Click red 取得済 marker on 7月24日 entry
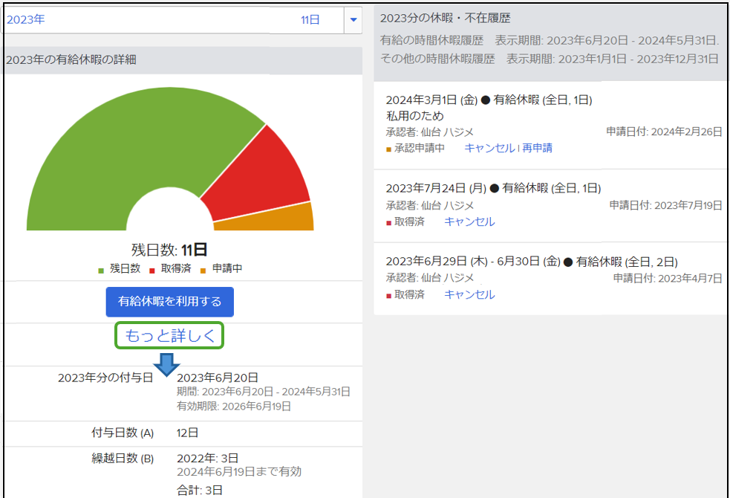The width and height of the screenshot is (730, 498). [x=388, y=222]
